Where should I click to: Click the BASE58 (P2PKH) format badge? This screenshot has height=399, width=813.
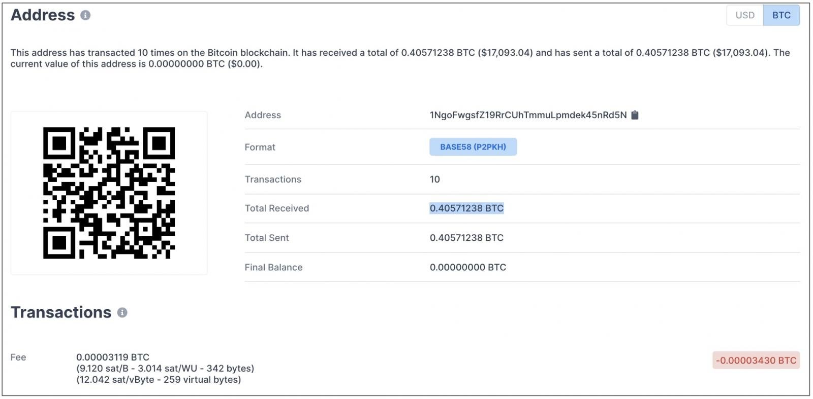473,147
